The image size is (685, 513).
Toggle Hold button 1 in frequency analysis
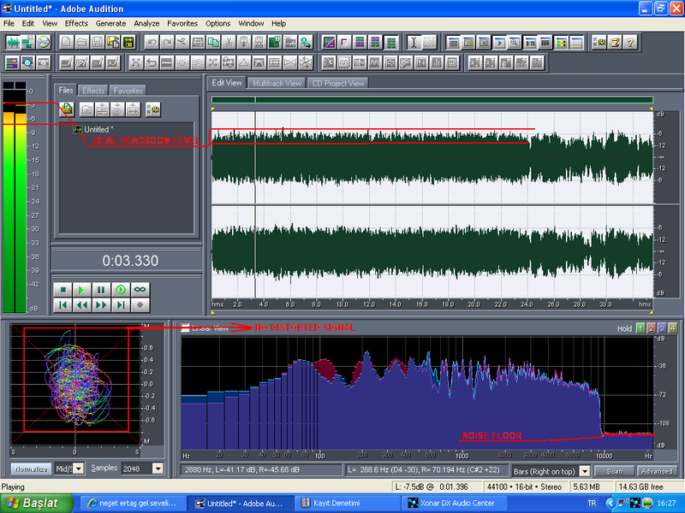639,328
